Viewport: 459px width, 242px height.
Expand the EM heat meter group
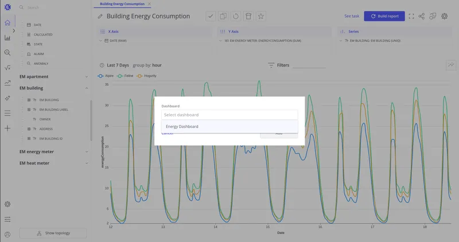87,163
